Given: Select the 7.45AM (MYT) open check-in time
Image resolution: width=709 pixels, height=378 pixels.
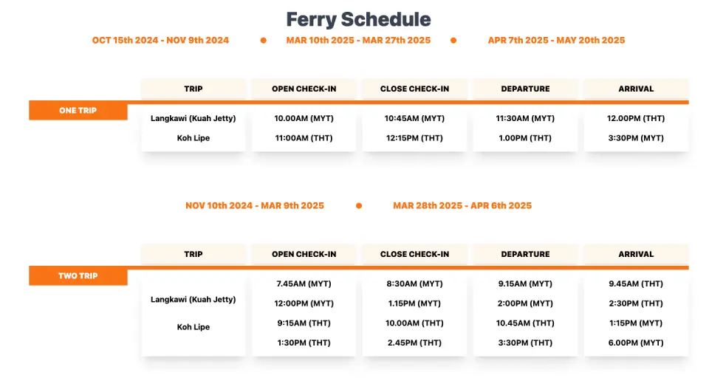Looking at the screenshot, I should pos(304,283).
